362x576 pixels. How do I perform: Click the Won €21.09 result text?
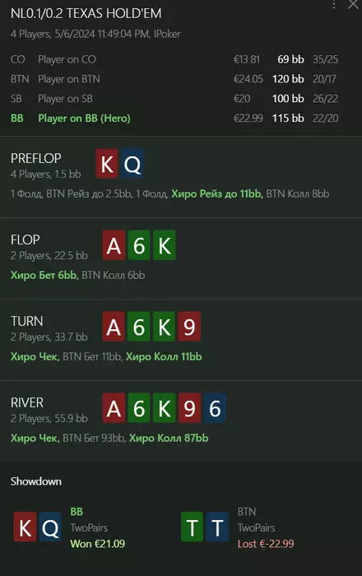tap(98, 544)
